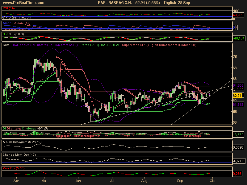Click the Jun label on time axis
Screen dimensions: 247x185
pos(78,181)
